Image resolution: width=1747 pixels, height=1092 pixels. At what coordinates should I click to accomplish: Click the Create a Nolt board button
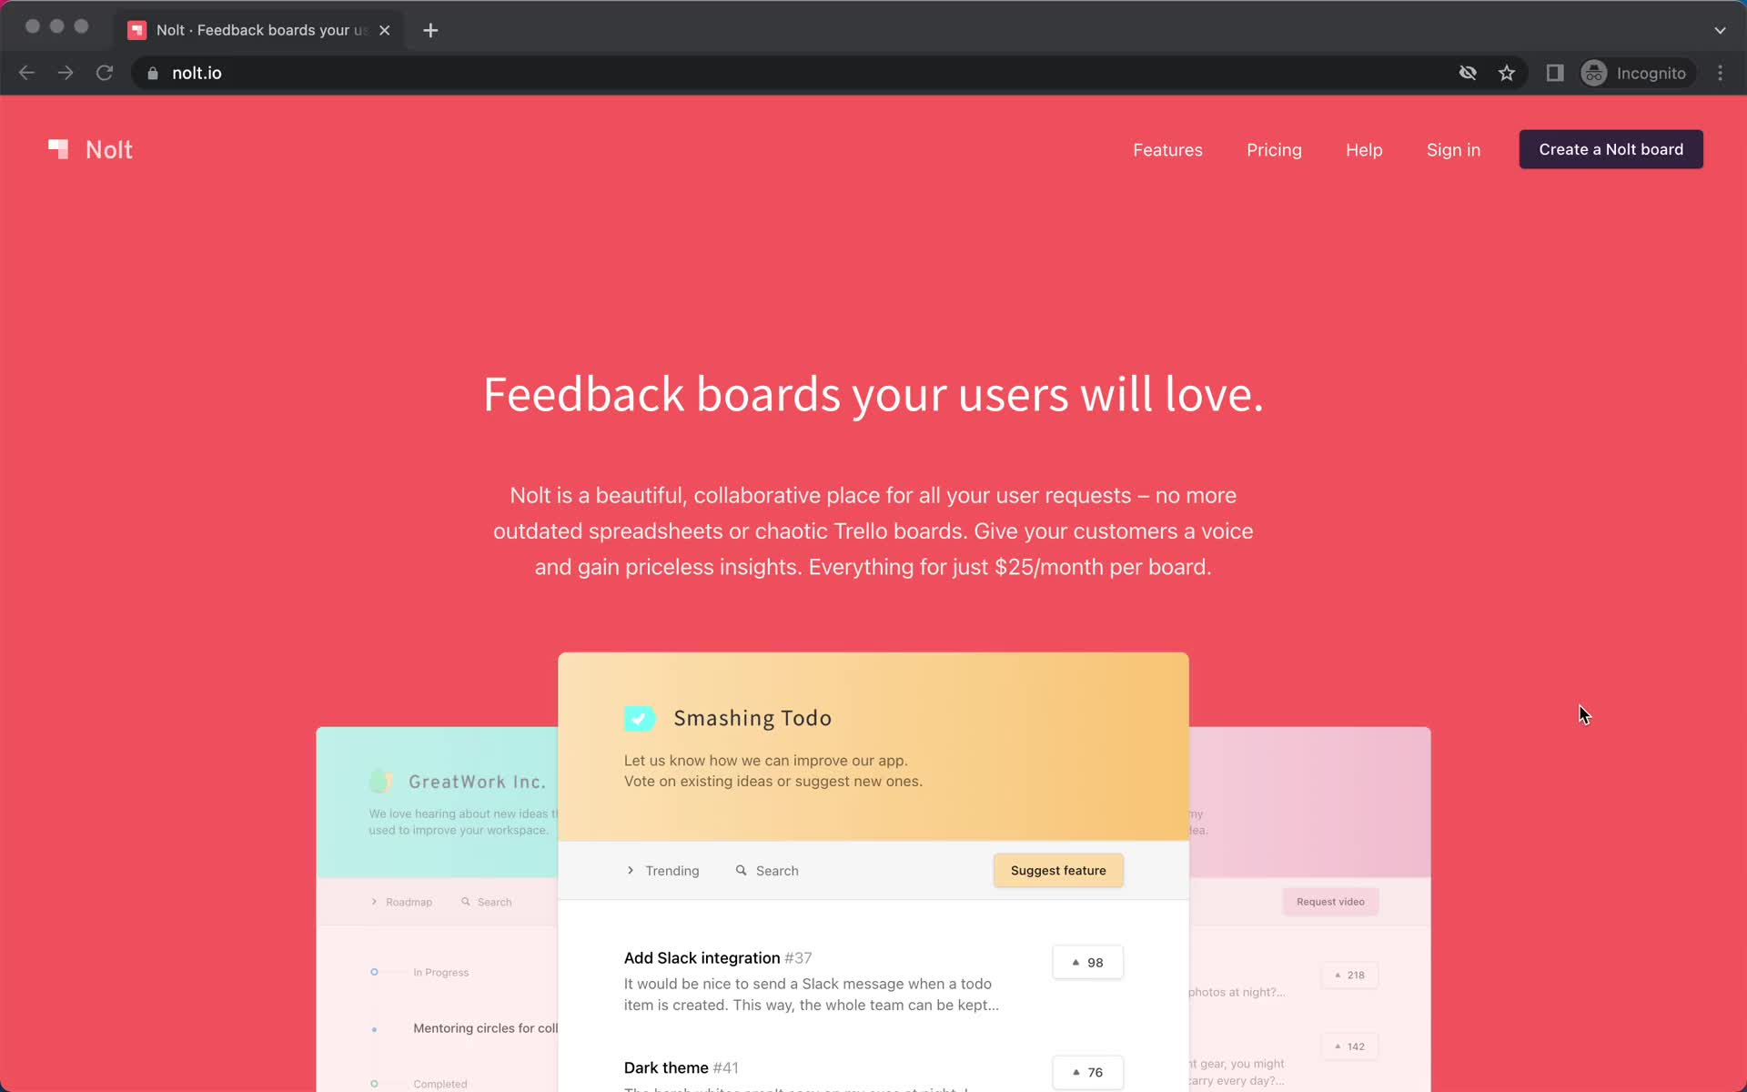pyautogui.click(x=1611, y=148)
